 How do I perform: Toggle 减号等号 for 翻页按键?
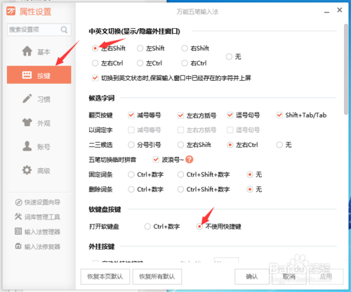point(131,115)
